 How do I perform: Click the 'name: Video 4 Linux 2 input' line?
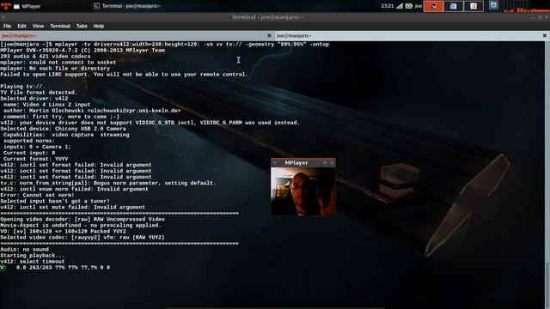[x=47, y=105]
